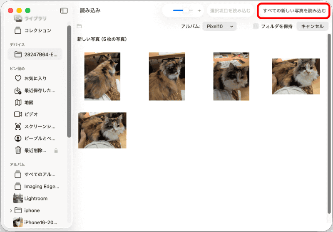
Task: Click the main photo area scrollbar
Action: pos(329,123)
